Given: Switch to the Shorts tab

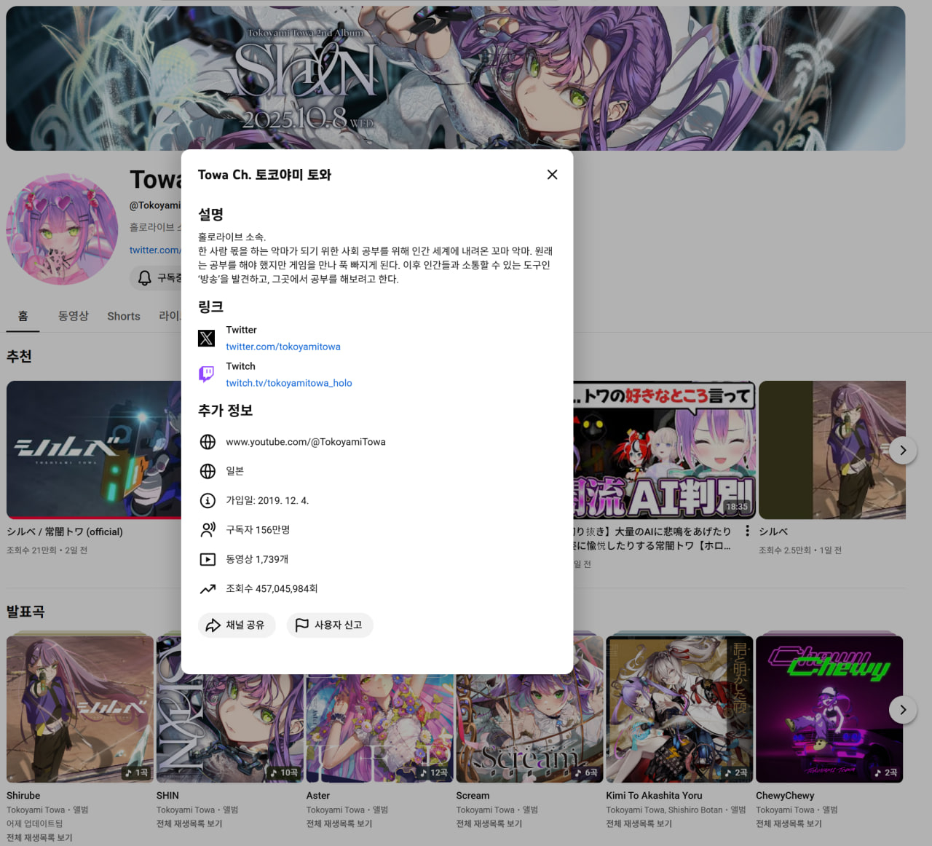Looking at the screenshot, I should pyautogui.click(x=124, y=316).
